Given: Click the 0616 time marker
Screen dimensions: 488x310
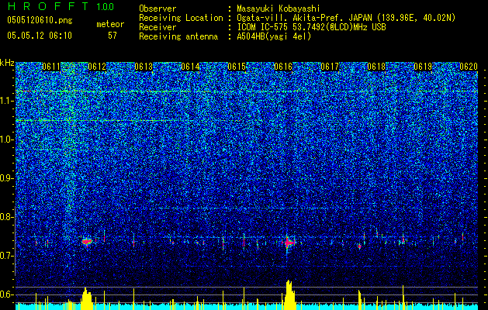Looking at the screenshot, I should [x=283, y=67].
